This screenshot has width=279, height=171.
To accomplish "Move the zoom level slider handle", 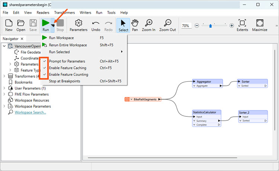I will point(211,26).
